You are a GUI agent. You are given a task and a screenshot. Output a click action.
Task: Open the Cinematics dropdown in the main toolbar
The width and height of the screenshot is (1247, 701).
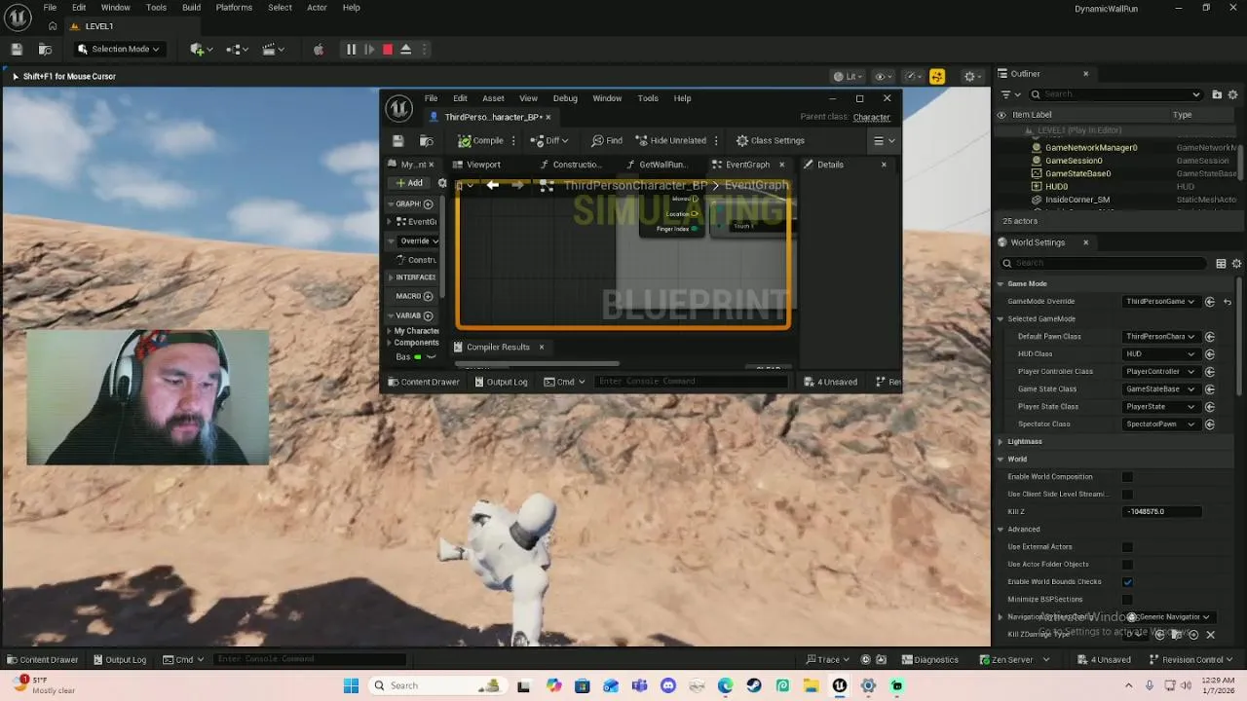[x=273, y=49]
